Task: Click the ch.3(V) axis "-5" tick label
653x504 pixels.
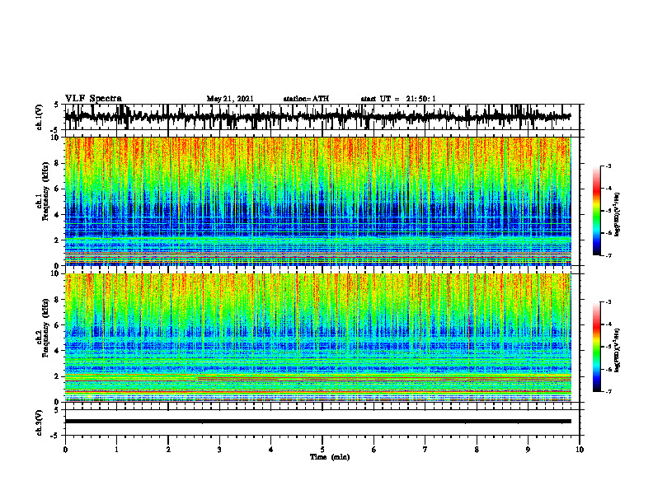Action: [55, 436]
